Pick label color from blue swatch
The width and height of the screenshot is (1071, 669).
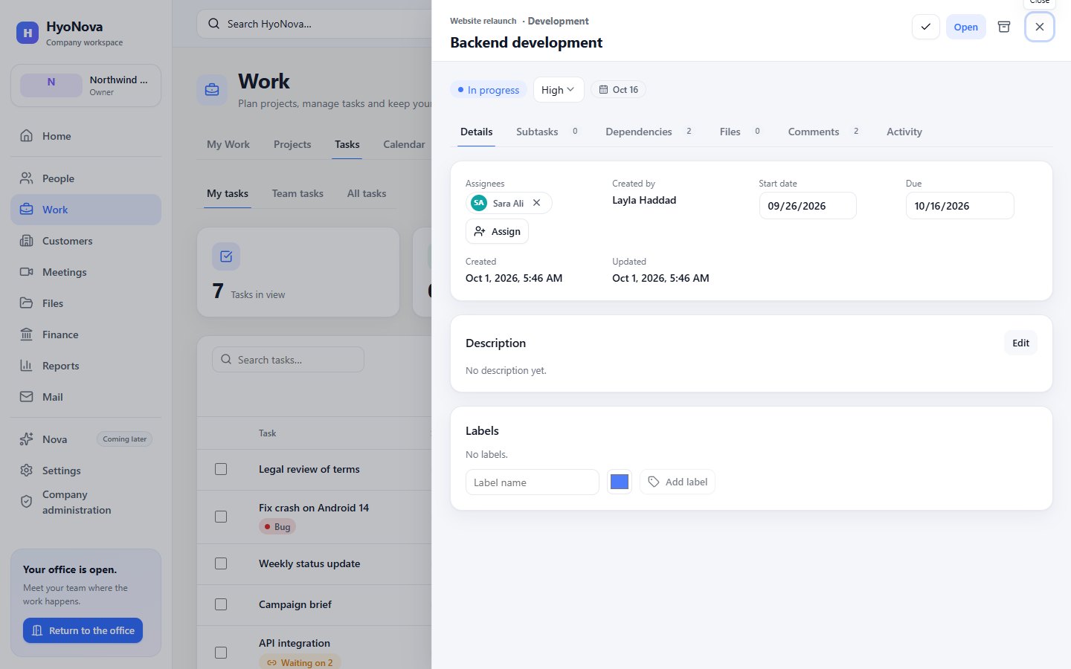(620, 482)
